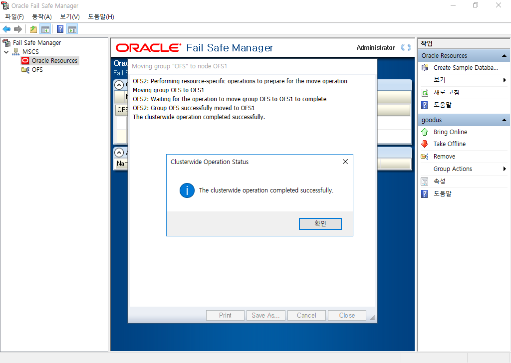Image resolution: width=511 pixels, height=363 pixels.
Task: Click the Close button in progress window
Action: tap(347, 315)
